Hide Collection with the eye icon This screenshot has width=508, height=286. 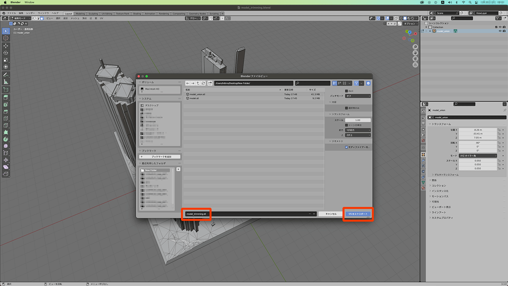point(500,27)
